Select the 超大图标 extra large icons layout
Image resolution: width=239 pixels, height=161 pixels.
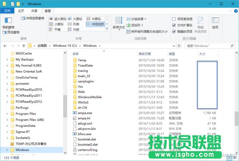click(58, 19)
